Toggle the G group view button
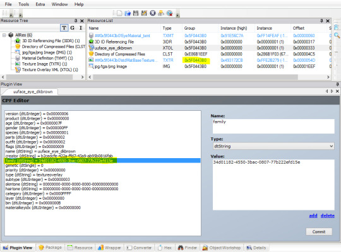This screenshot has height=252, width=341. (73, 28)
